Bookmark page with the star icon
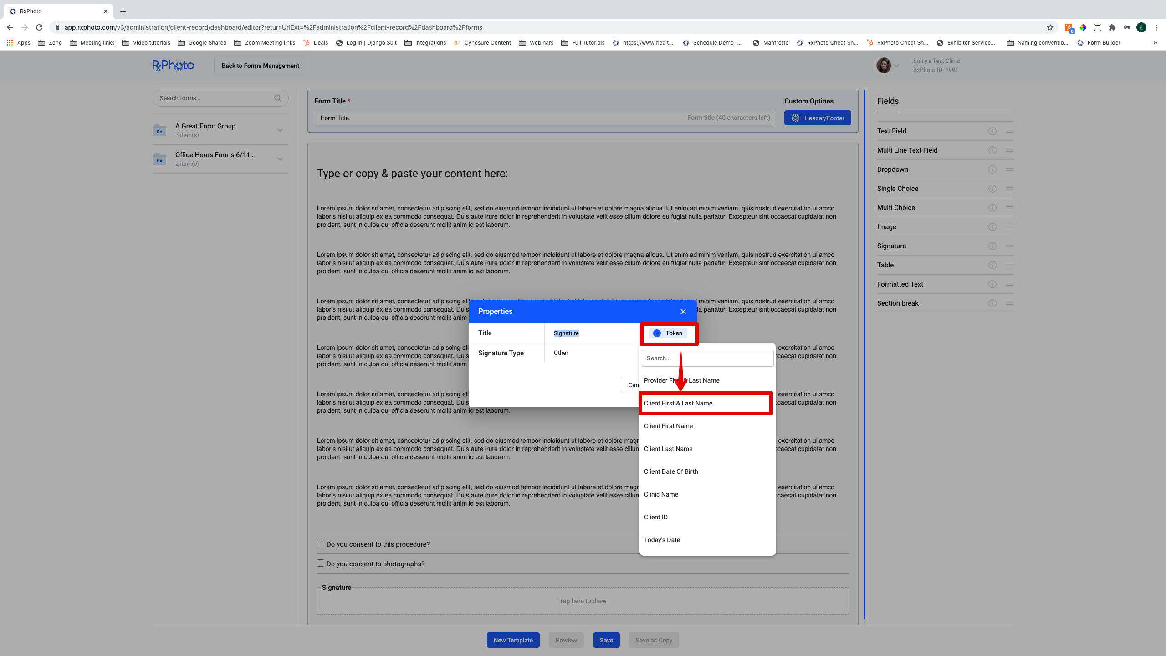Viewport: 1166px width, 656px height. click(1050, 27)
